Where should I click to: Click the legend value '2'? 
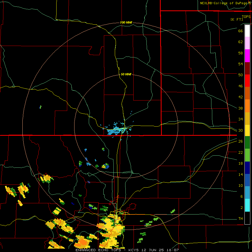pos(242,208)
